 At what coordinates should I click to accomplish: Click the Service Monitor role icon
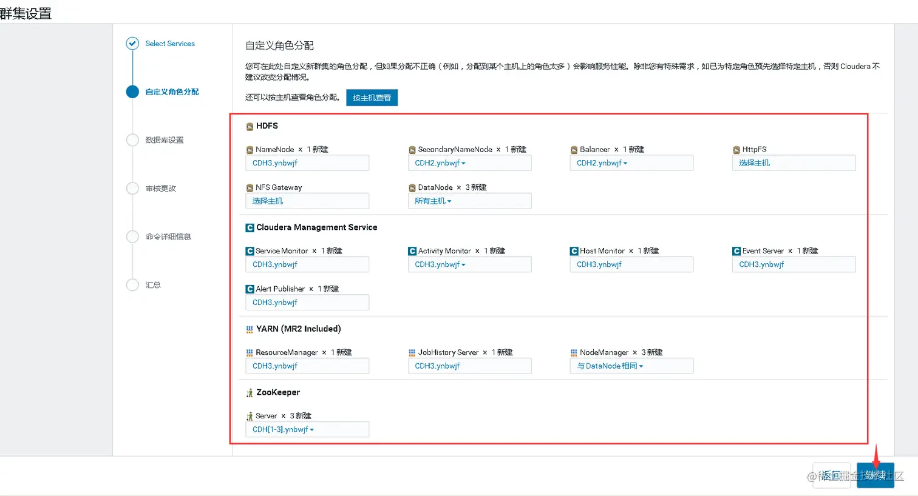(250, 251)
